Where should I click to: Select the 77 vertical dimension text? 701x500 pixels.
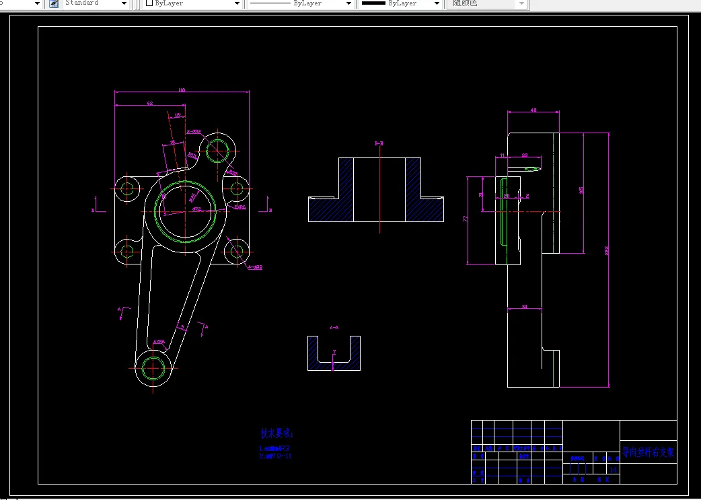point(466,219)
